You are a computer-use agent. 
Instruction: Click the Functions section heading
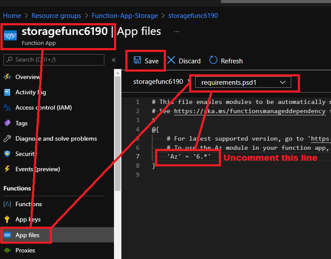coord(17,188)
